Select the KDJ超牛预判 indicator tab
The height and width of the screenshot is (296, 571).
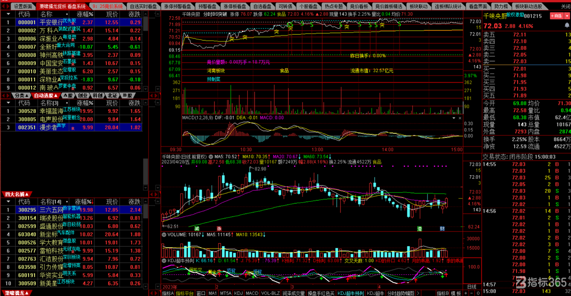pyautogui.click(x=351, y=293)
